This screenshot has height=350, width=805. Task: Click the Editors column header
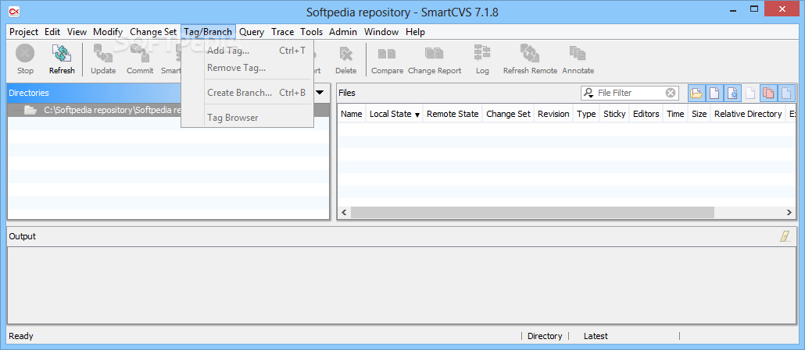tap(646, 114)
